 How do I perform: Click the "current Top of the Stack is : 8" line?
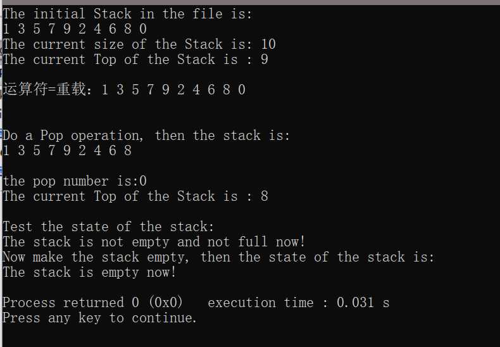click(135, 196)
